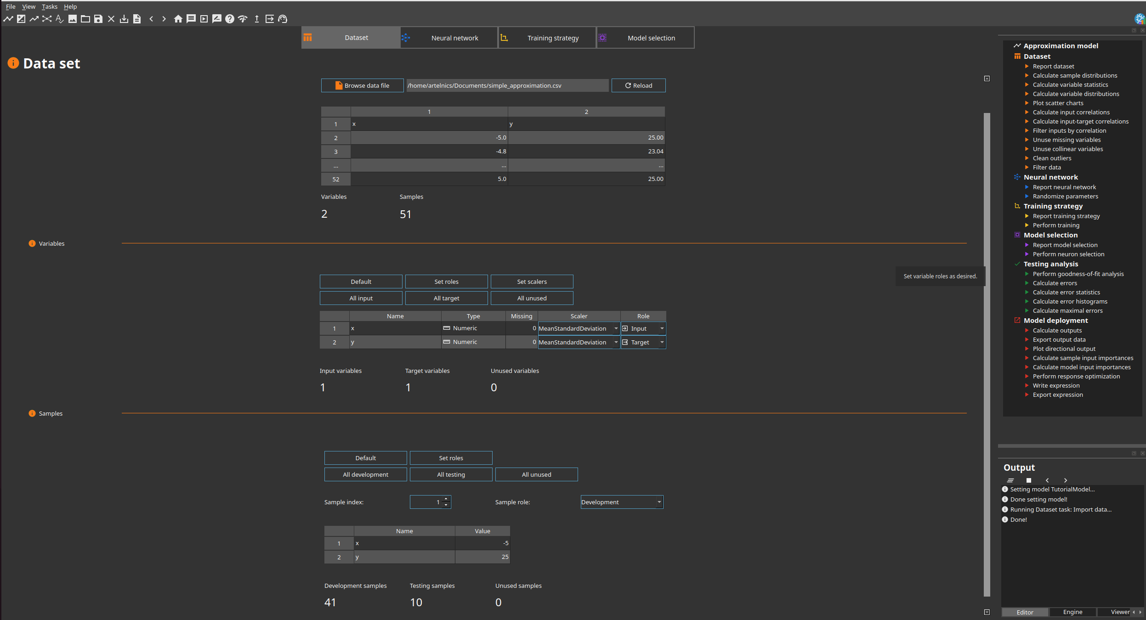Increase the Sample index spinner up arrow
Image resolution: width=1146 pixels, height=620 pixels.
(446, 499)
